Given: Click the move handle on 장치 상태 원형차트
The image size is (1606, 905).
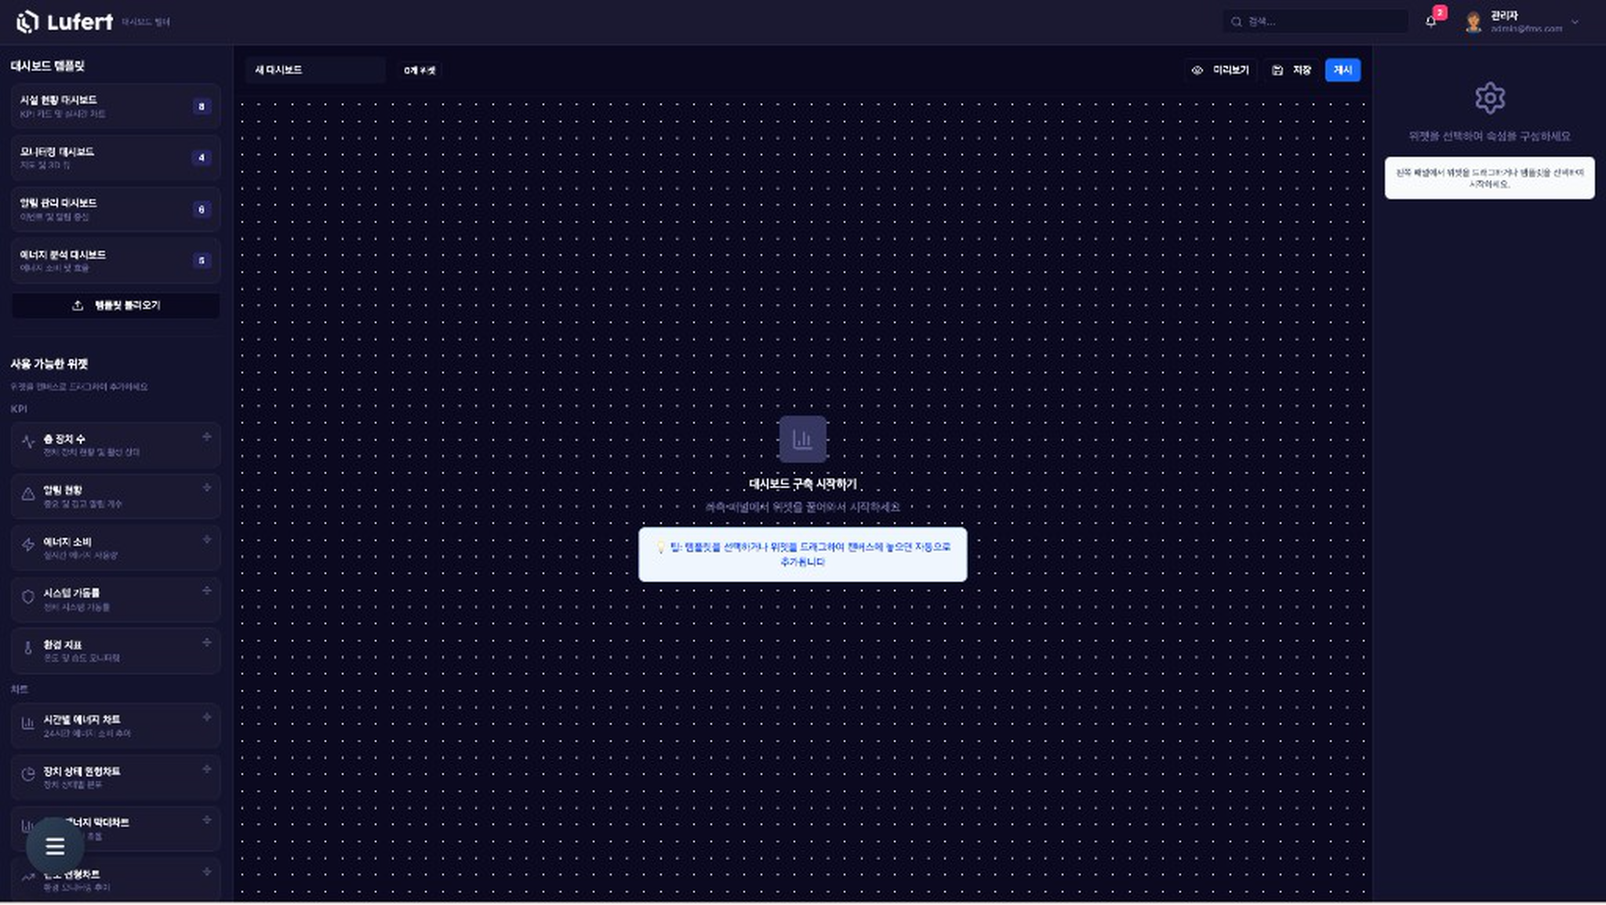Looking at the screenshot, I should (207, 769).
